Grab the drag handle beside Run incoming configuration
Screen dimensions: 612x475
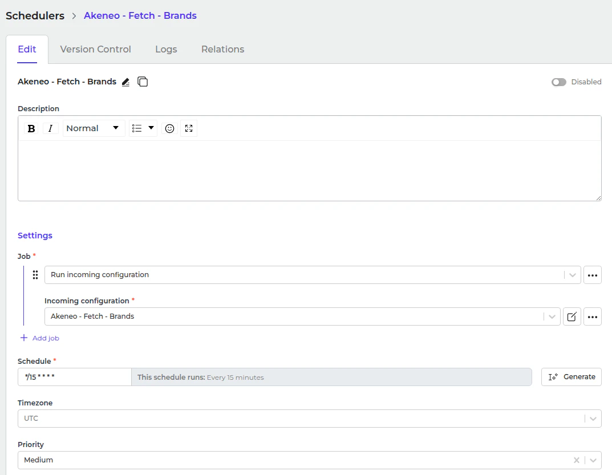coord(35,275)
